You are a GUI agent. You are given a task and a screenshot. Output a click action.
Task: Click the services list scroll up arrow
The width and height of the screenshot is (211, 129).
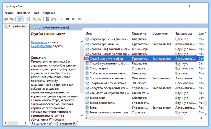[x=206, y=33]
